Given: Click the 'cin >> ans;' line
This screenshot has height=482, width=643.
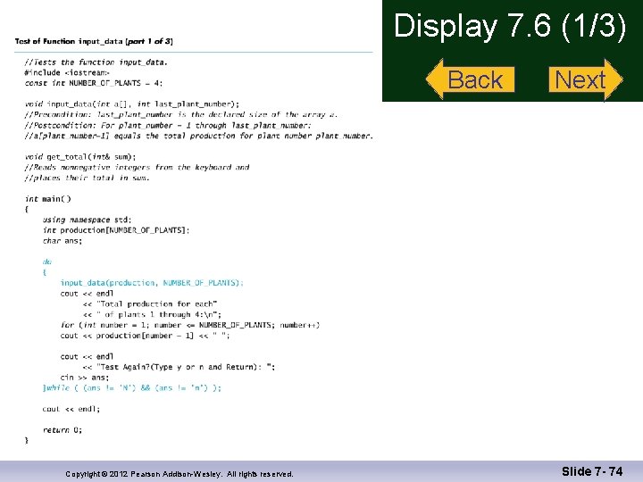Looking at the screenshot, I should coord(85,378).
